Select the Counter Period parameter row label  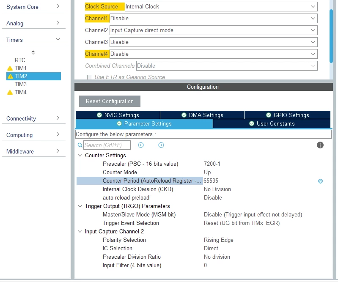[x=140, y=181]
